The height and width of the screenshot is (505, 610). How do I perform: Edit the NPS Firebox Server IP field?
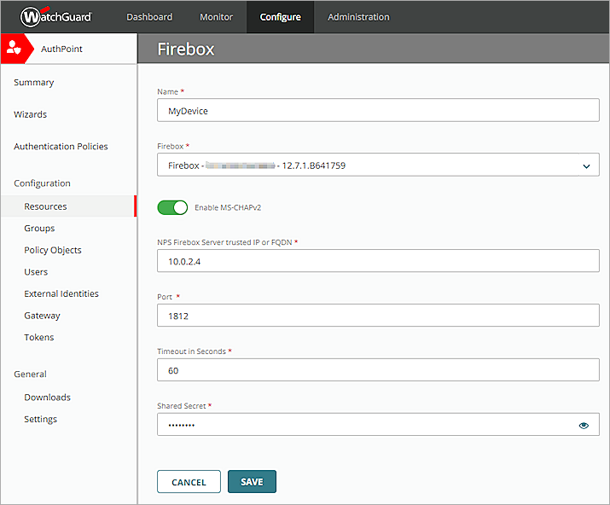tap(378, 262)
